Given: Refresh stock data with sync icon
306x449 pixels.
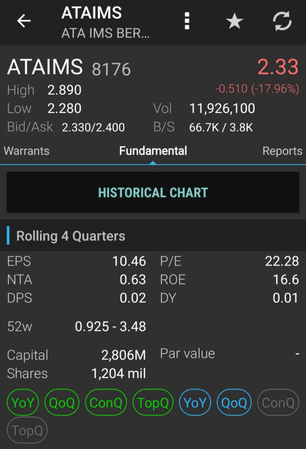Looking at the screenshot, I should [282, 21].
